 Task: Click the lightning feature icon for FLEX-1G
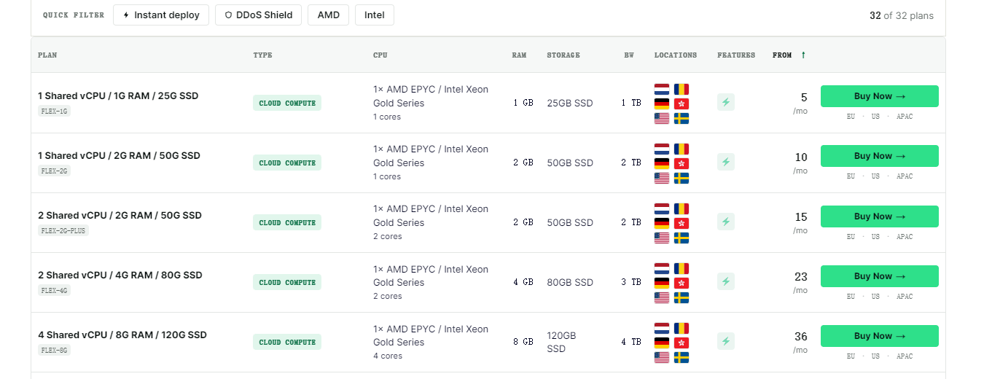click(x=725, y=102)
